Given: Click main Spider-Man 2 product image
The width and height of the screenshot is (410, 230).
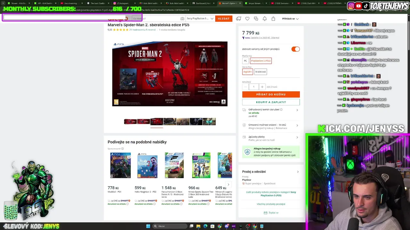Looking at the screenshot, I should coord(170,74).
